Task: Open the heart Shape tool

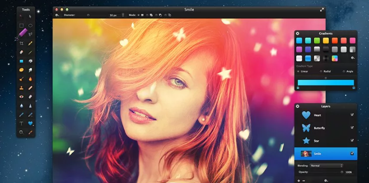Action: click(x=30, y=123)
